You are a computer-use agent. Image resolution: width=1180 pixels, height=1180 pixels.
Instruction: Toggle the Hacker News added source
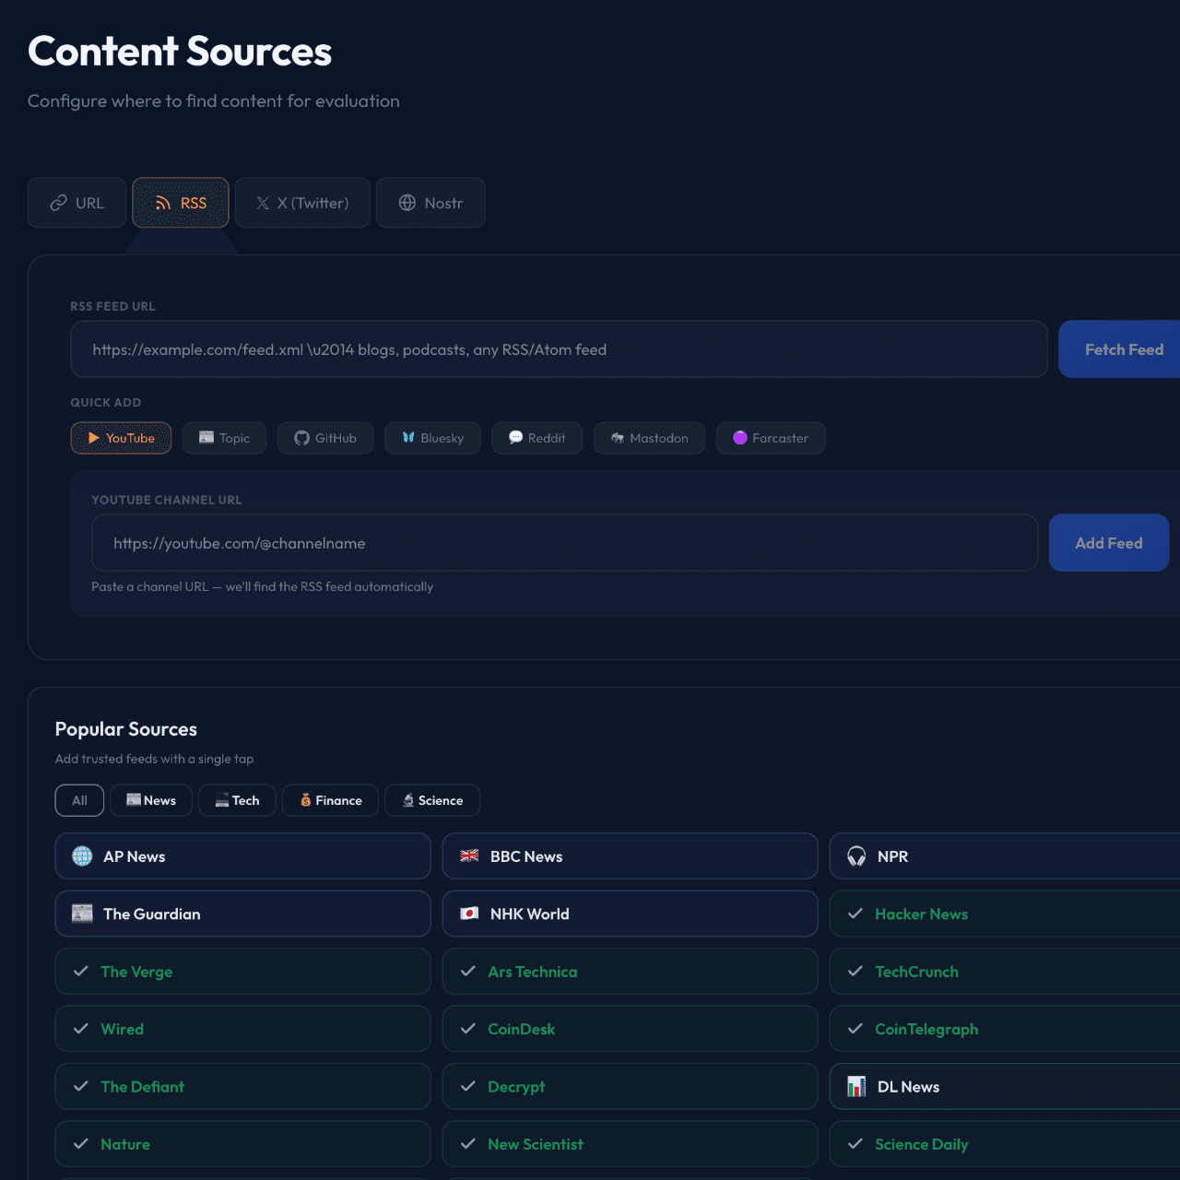[1005, 914]
